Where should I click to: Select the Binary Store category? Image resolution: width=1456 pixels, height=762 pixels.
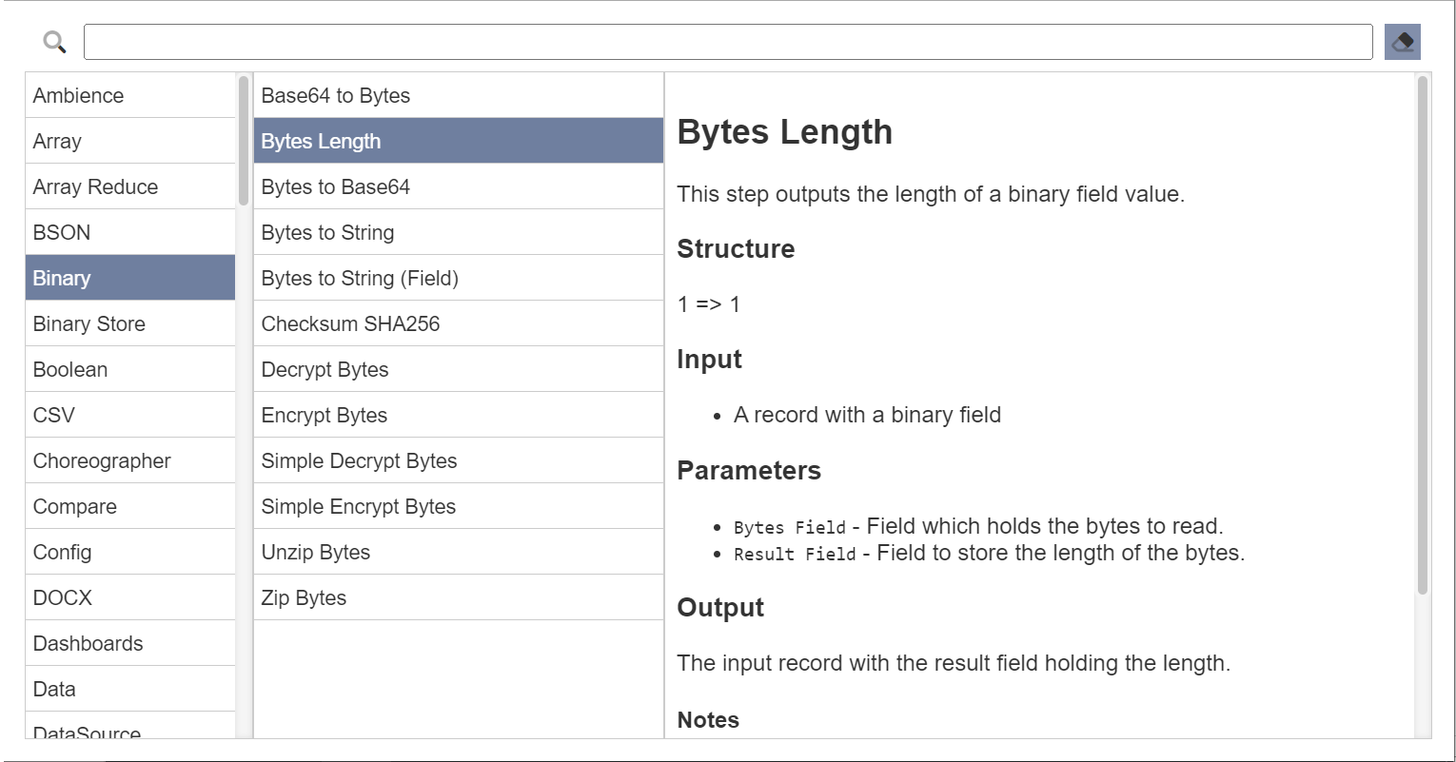[130, 323]
